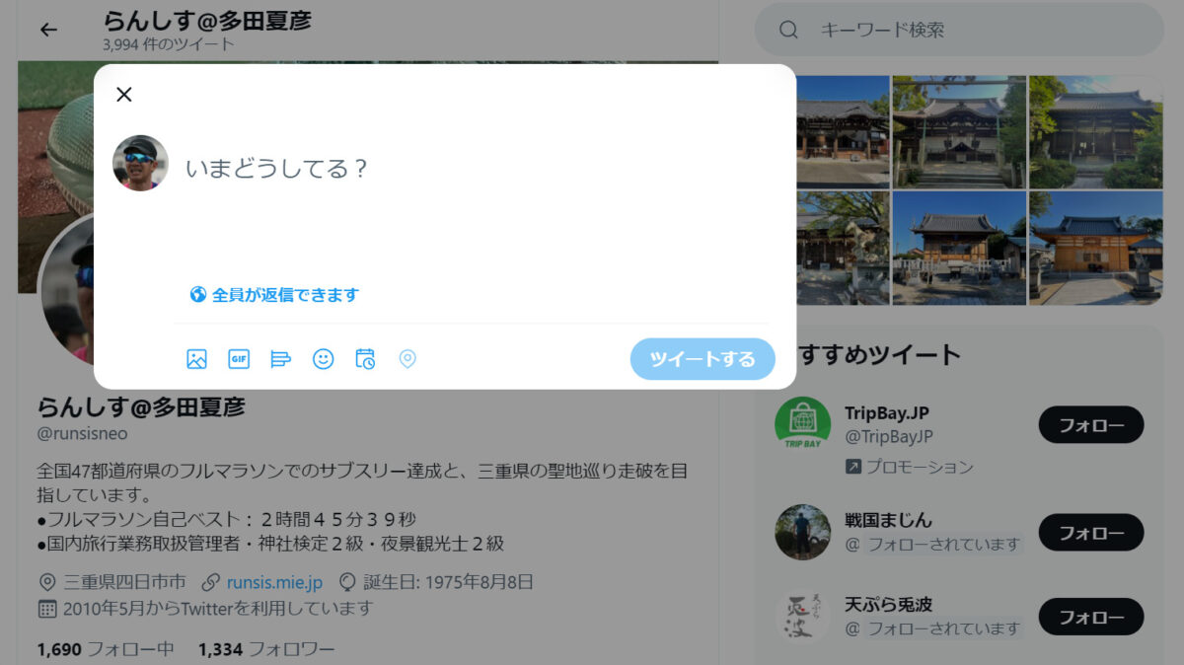
Task: Schedule the tweet with the calendar icon
Action: (x=365, y=360)
